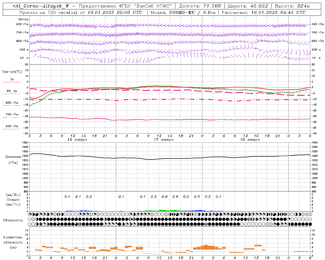The height and width of the screenshot is (260, 325).
Task: Click the model label COSMO-RU / 6.6км
Action: click(192, 12)
